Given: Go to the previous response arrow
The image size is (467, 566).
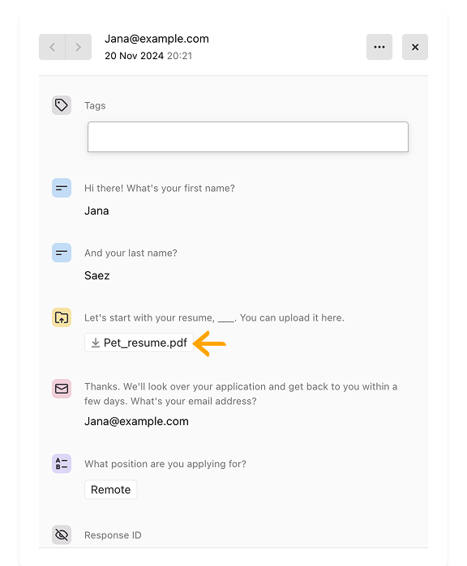Looking at the screenshot, I should click(x=52, y=47).
